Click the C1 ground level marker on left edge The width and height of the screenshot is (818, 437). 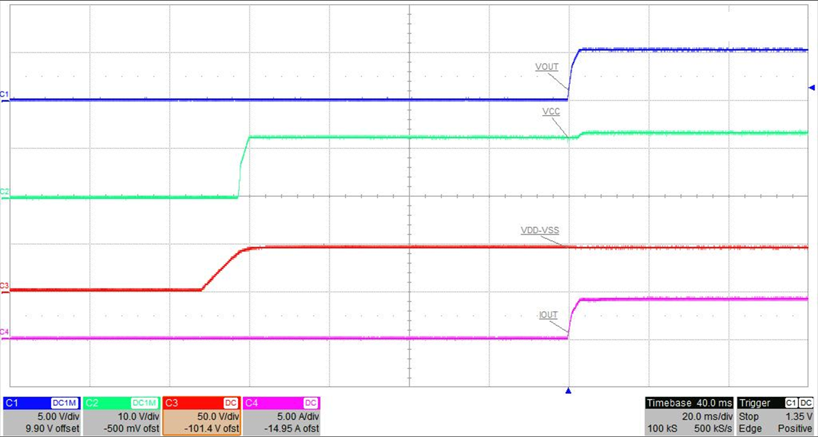click(x=4, y=94)
